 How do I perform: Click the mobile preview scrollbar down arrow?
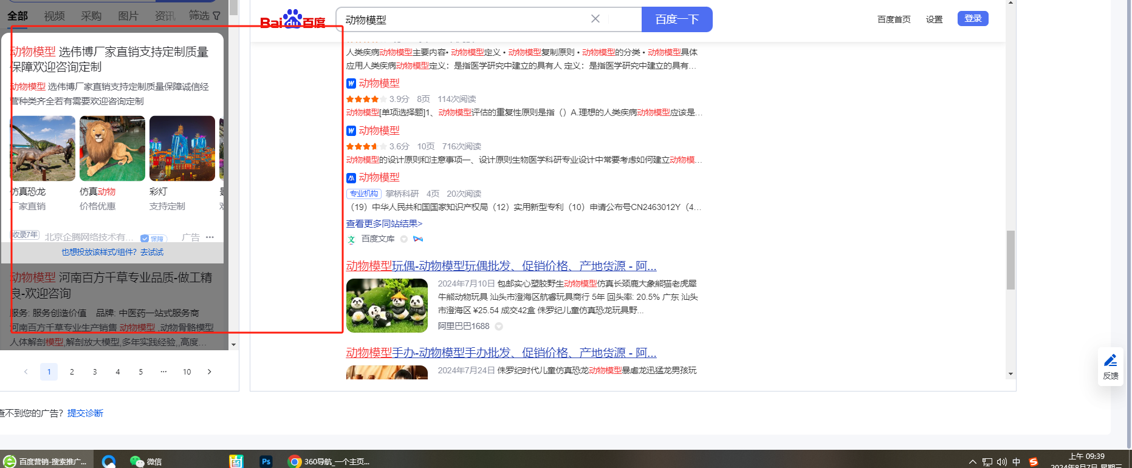coord(233,345)
